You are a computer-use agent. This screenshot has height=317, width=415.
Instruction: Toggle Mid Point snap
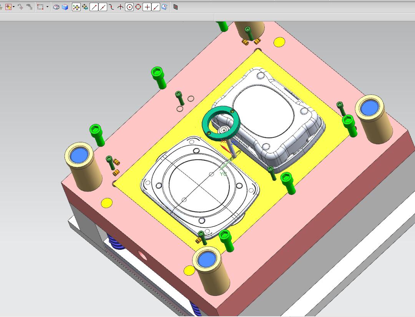[103, 7]
